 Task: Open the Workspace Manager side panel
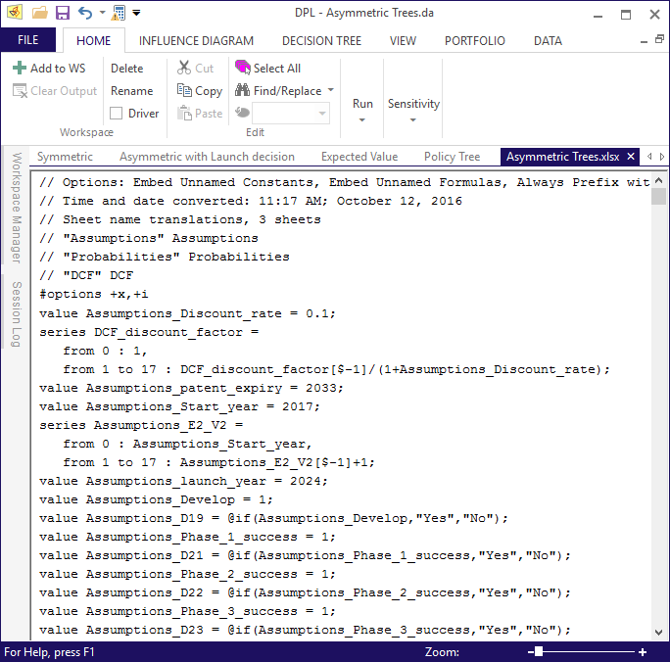[x=16, y=208]
